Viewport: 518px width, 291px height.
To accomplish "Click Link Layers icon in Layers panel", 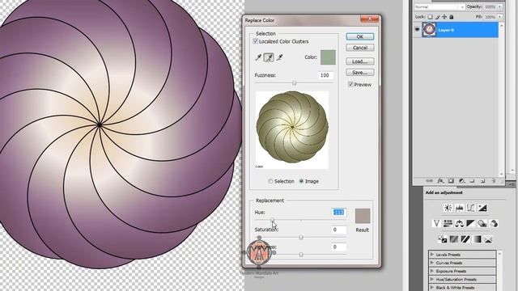I will point(429,181).
